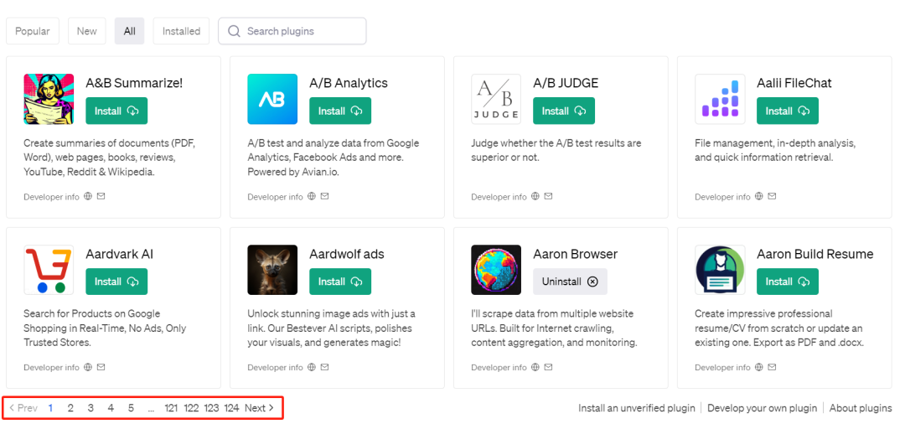Install the Aalii FileChat plugin
This screenshot has width=905, height=429.
tap(787, 111)
